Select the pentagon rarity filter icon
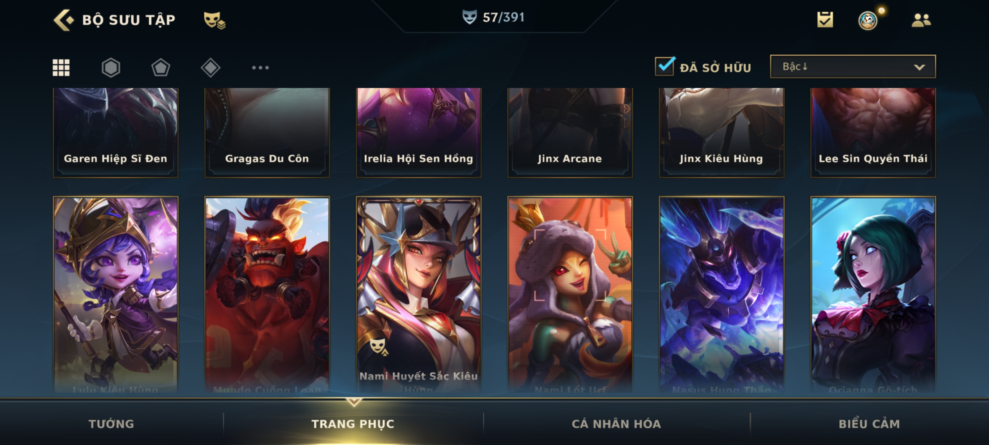This screenshot has width=989, height=445. coord(160,68)
